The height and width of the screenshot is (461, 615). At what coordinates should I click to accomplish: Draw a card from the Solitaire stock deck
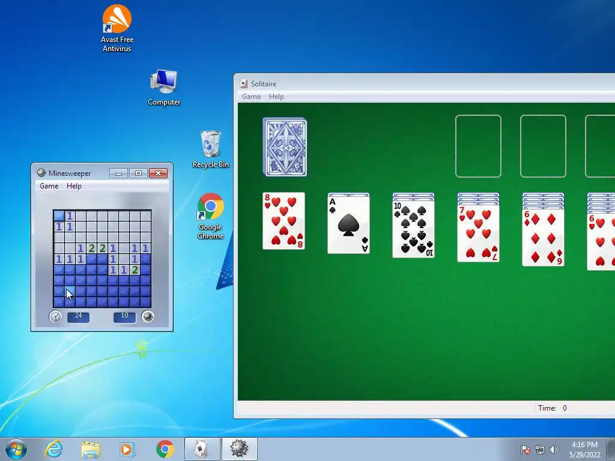(x=285, y=147)
